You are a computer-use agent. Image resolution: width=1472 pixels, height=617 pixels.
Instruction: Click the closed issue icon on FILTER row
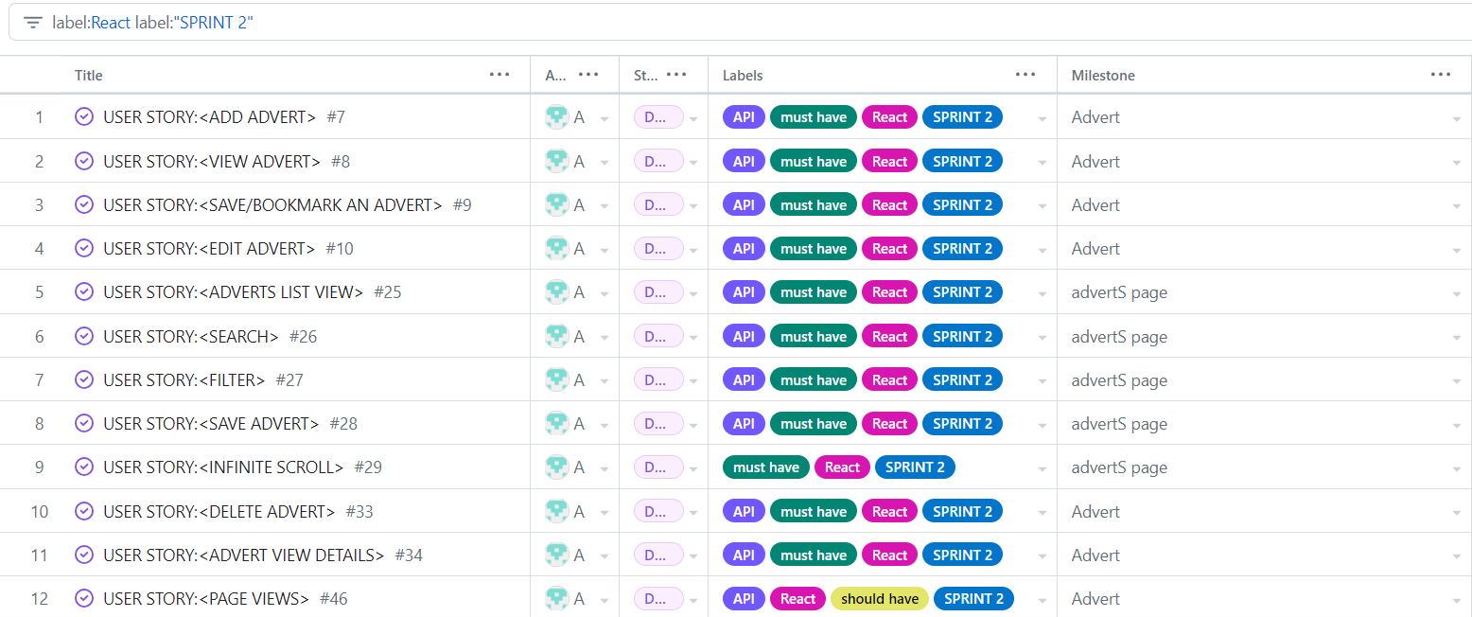(x=83, y=379)
